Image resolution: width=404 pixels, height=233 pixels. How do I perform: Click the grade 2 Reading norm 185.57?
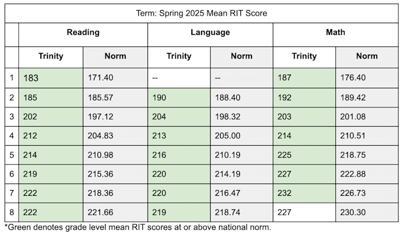(100, 97)
